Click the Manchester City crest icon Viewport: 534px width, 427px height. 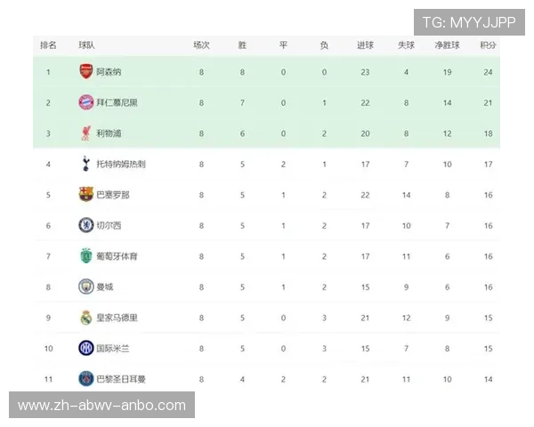(85, 286)
